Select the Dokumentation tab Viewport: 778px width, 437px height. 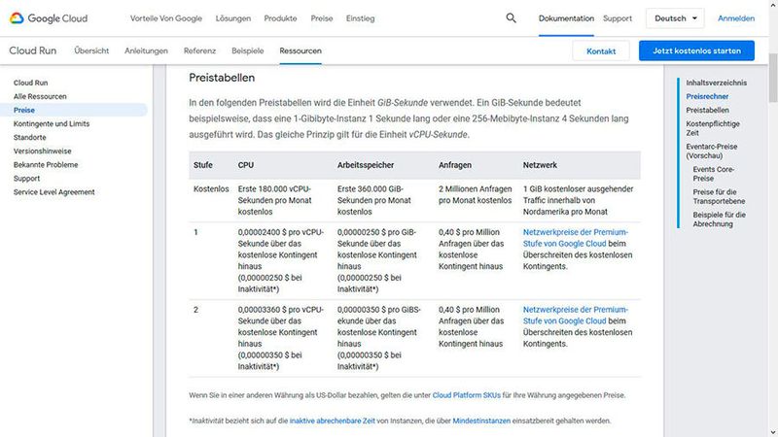coord(566,18)
